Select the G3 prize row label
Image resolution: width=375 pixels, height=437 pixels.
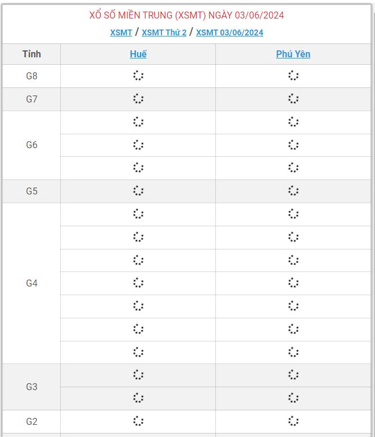[x=31, y=387]
